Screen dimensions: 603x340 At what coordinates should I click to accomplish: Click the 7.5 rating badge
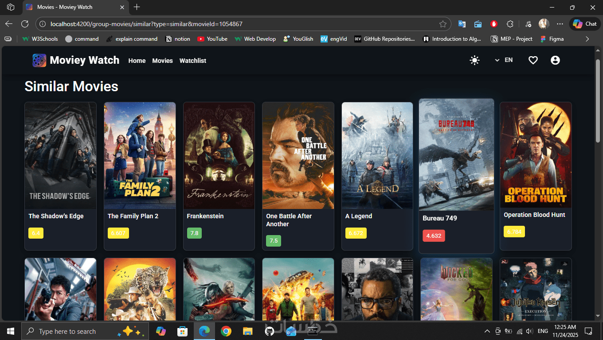[x=274, y=241]
